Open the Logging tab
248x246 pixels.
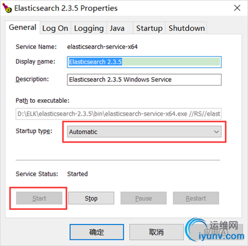coord(89,28)
